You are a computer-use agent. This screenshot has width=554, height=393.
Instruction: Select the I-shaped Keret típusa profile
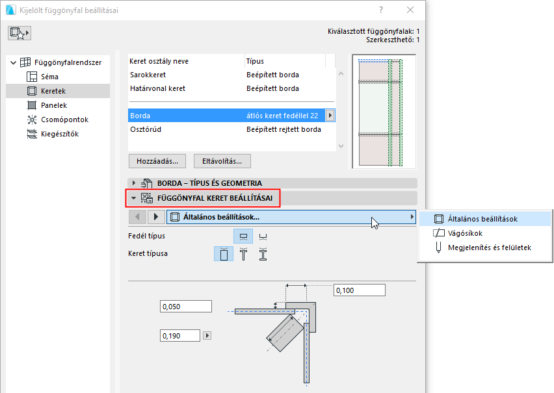coord(263,253)
